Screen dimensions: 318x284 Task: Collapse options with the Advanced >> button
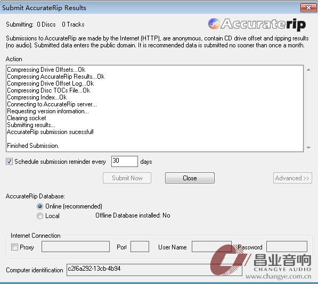point(292,178)
